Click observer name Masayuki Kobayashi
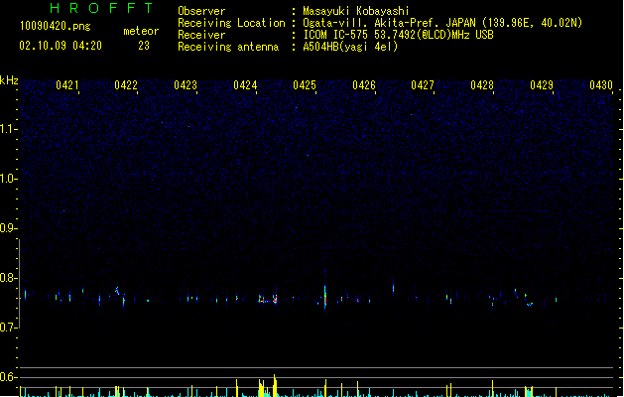Screen dimensions: 624x397 356,11
